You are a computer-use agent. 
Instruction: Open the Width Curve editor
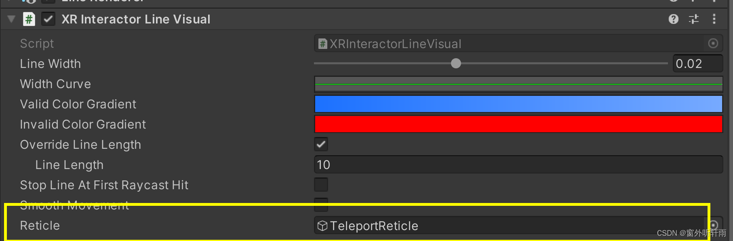click(518, 84)
